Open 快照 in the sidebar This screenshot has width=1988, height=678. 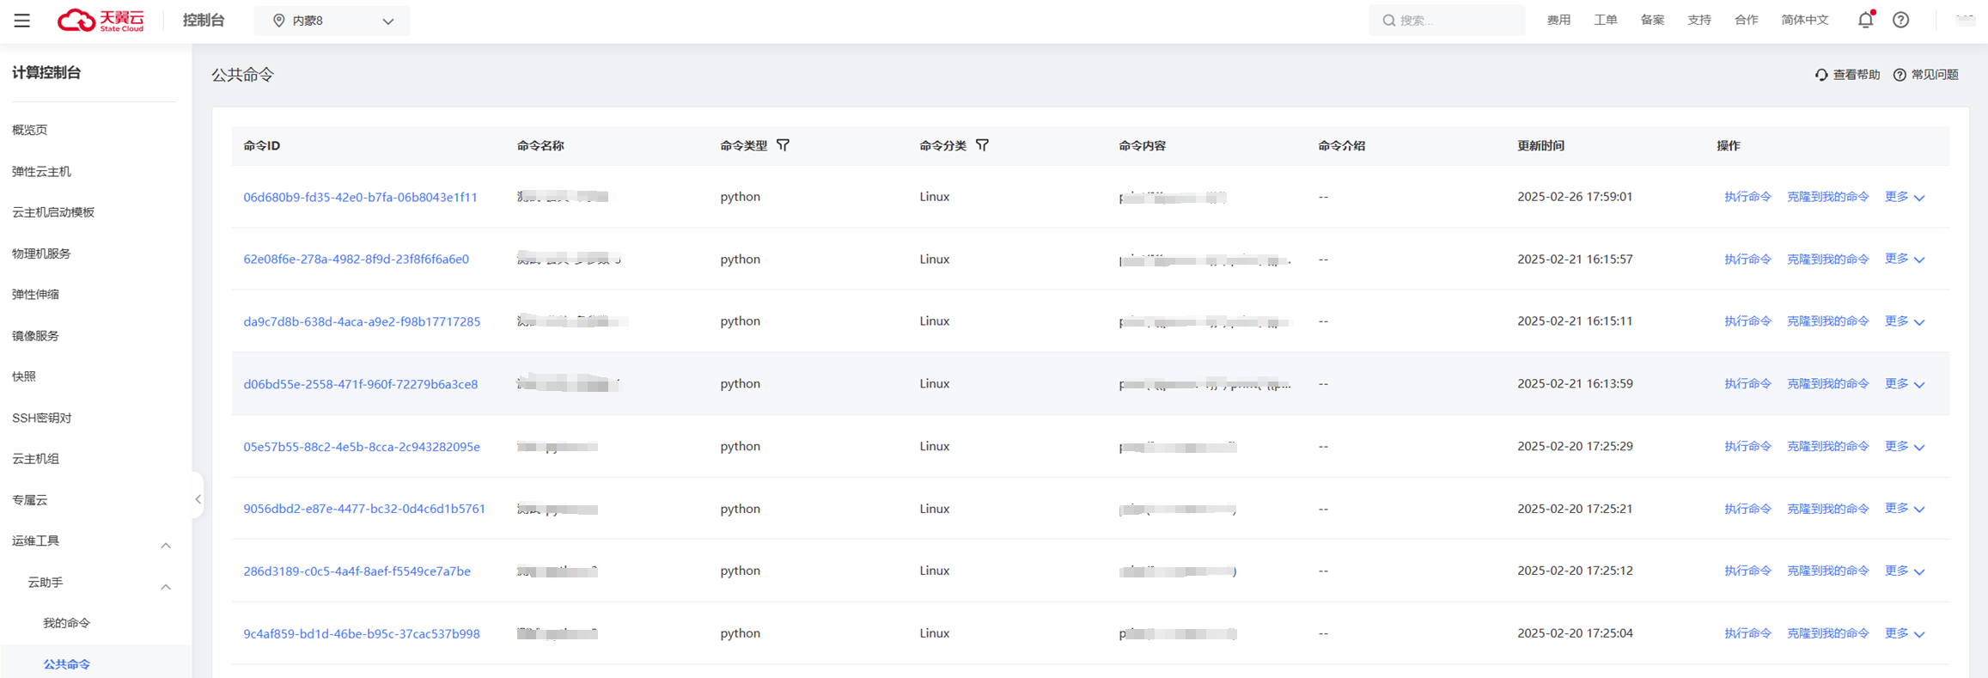24,376
